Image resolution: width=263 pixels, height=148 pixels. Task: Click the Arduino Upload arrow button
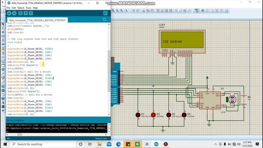(14, 13)
